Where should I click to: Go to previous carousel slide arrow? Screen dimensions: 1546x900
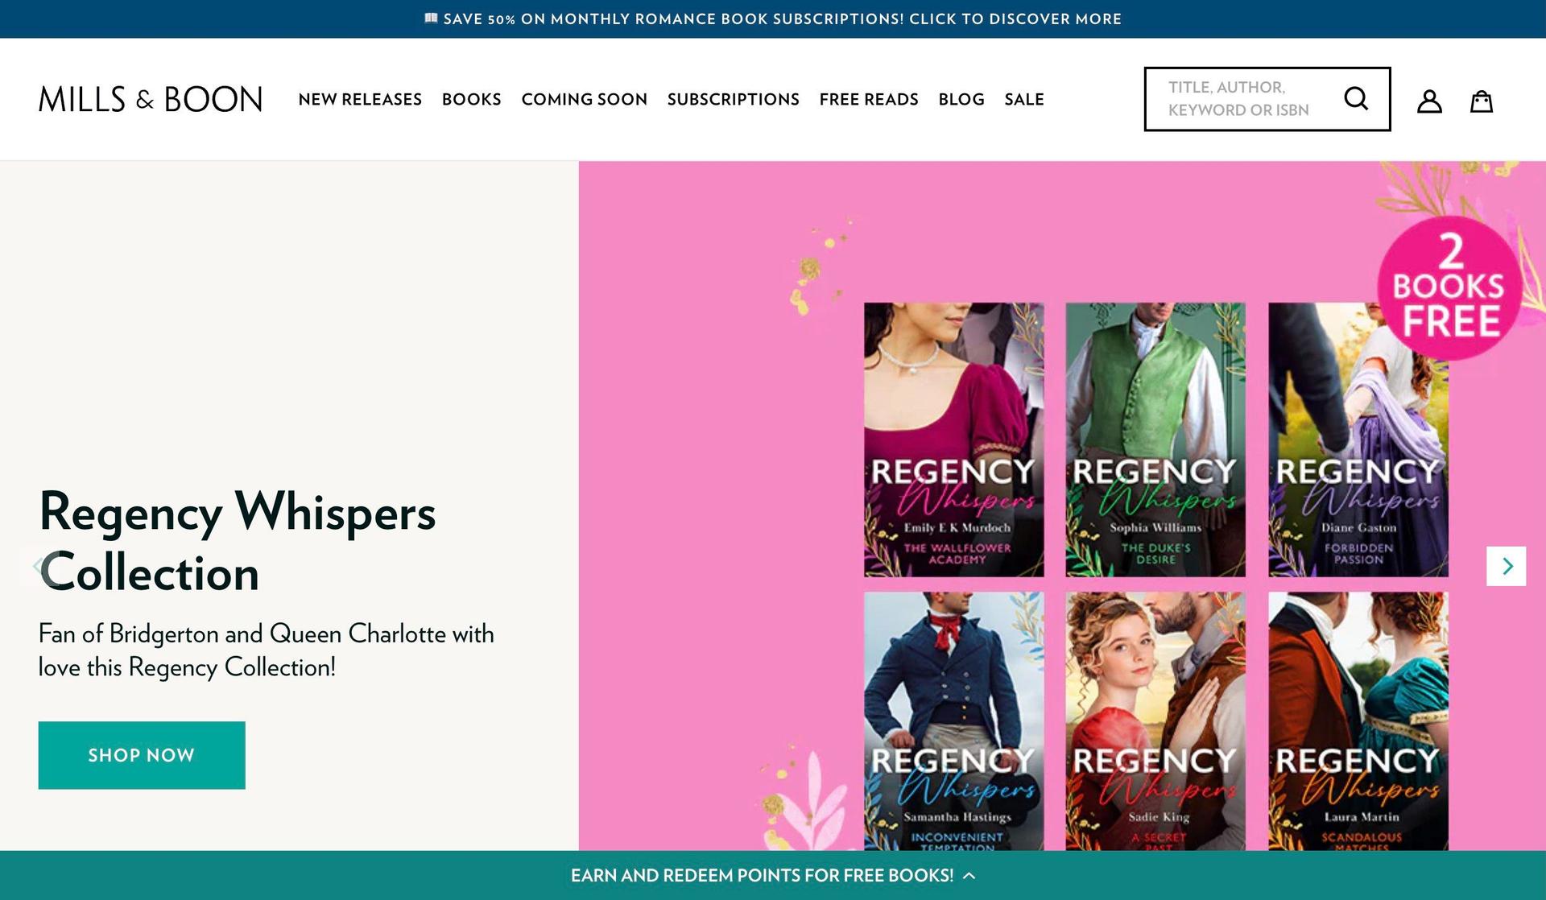39,566
